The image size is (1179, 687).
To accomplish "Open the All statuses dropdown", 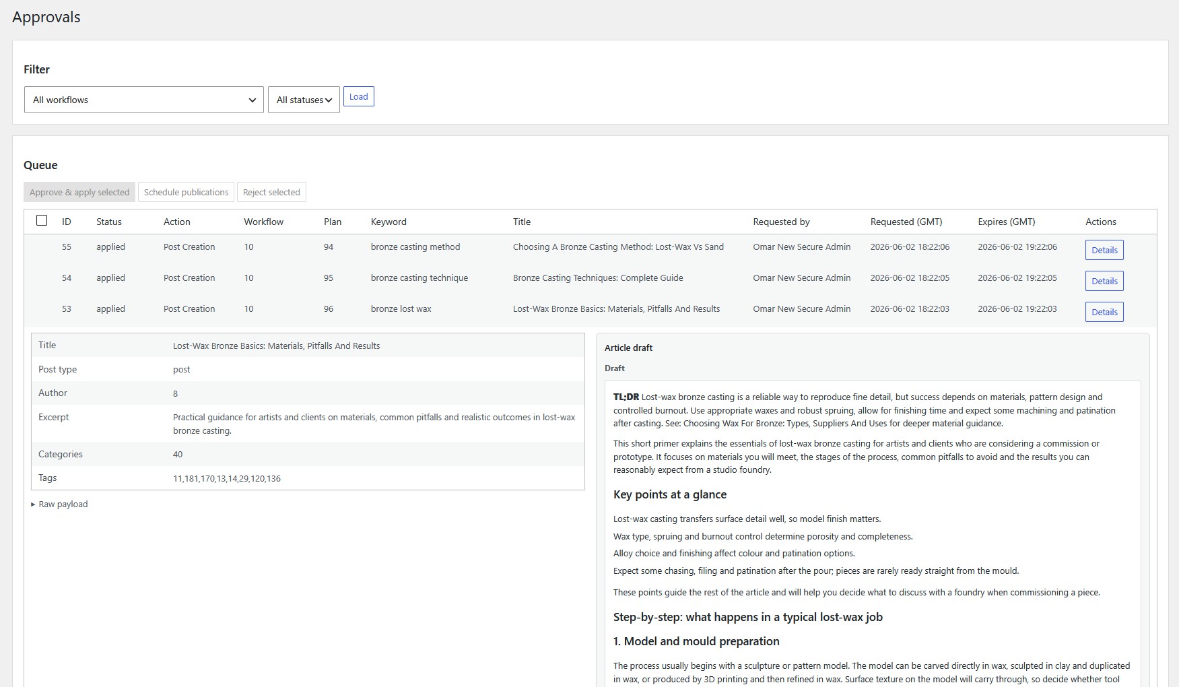I will point(304,100).
